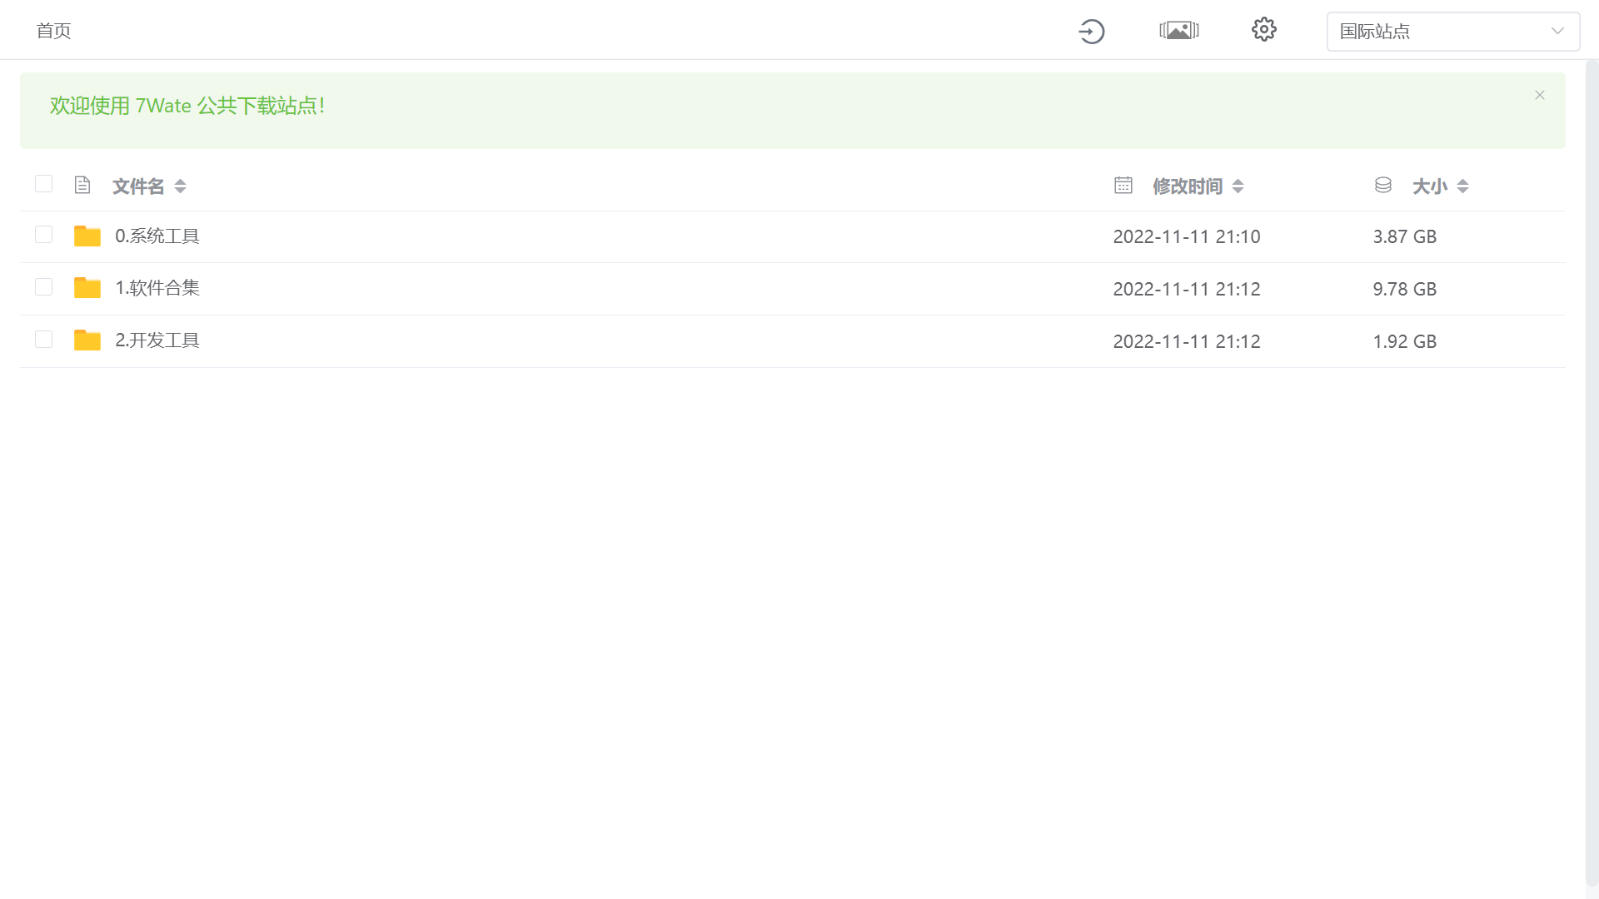The image size is (1599, 899).
Task: Expand the 国际站点 site dropdown
Action: (x=1452, y=32)
